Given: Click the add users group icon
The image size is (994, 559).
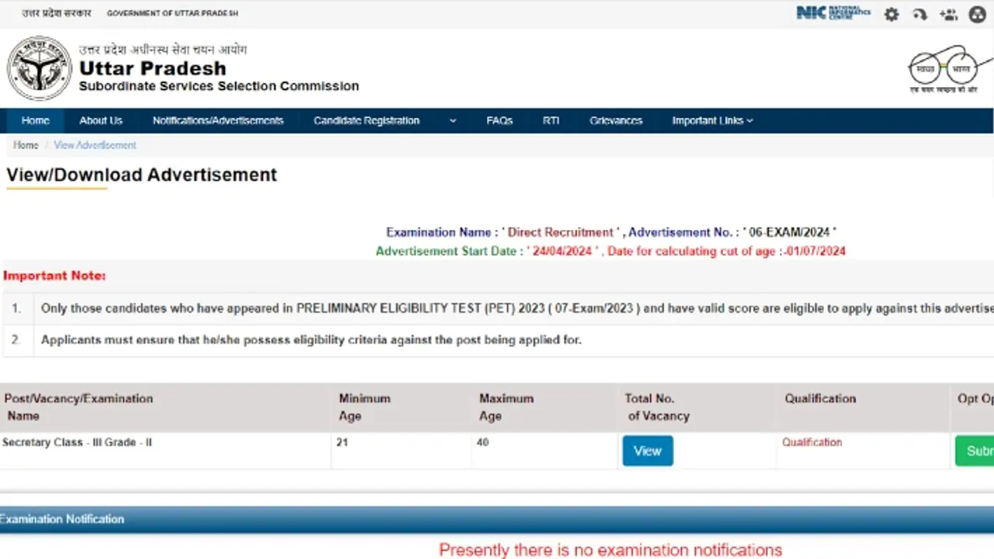Looking at the screenshot, I should tap(948, 14).
